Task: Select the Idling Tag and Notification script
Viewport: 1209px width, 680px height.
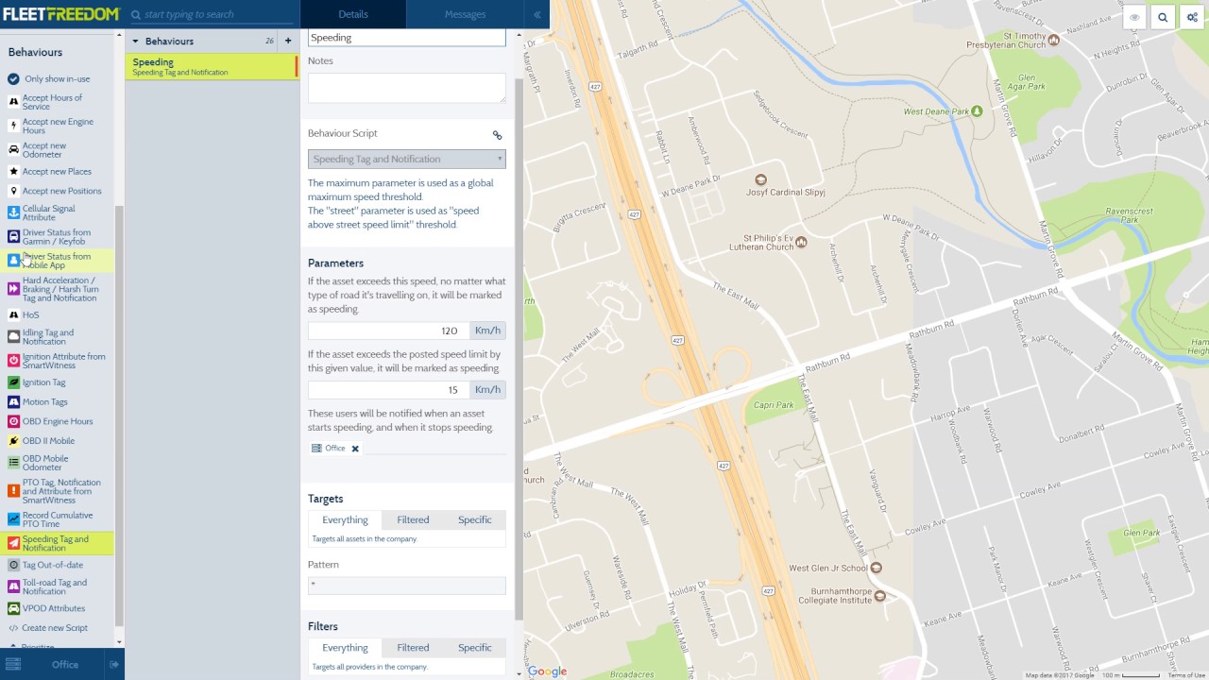Action: [57, 337]
